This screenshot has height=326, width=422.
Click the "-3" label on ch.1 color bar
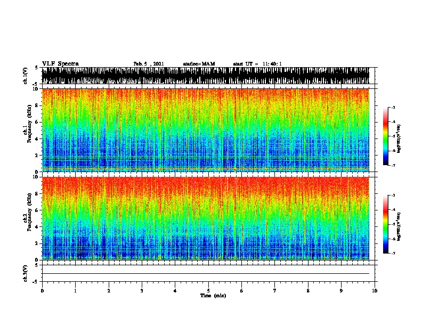tap(393, 107)
